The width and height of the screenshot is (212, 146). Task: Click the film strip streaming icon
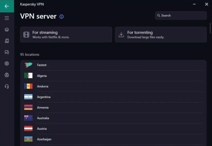[x=26, y=34]
